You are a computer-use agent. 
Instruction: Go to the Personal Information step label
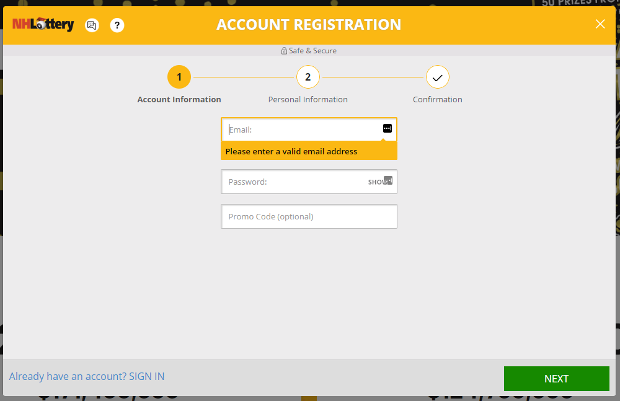(308, 99)
